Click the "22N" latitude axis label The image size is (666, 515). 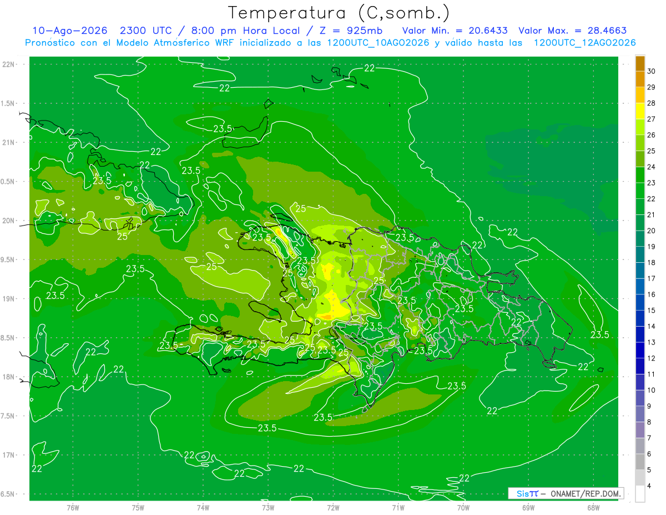pos(9,64)
